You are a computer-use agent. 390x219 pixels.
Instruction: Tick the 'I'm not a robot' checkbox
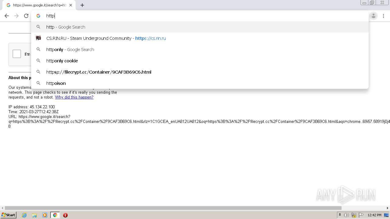tap(17, 54)
